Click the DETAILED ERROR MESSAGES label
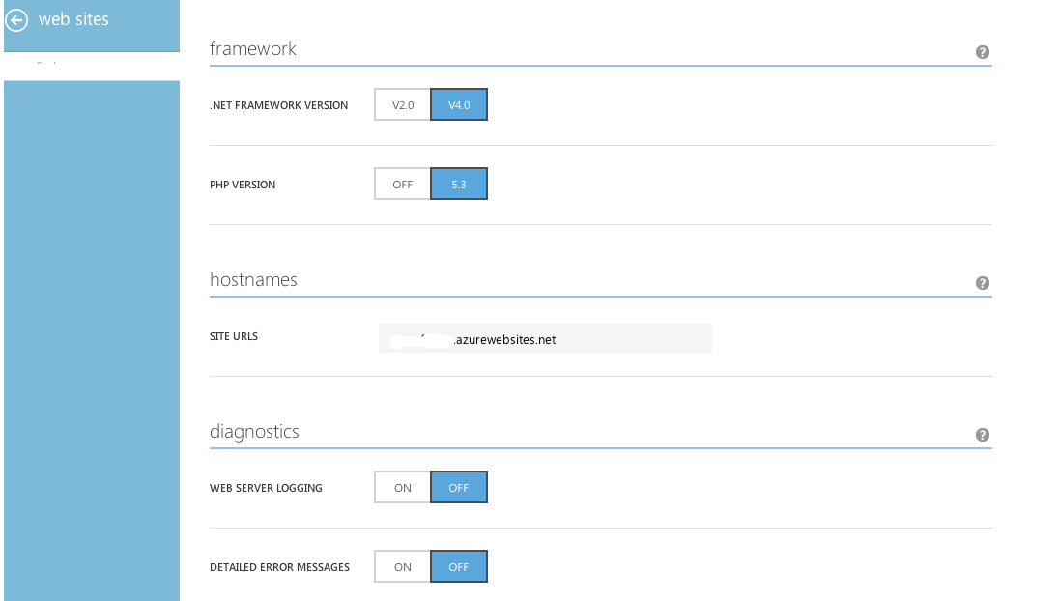This screenshot has height=601, width=1060. pyautogui.click(x=280, y=567)
